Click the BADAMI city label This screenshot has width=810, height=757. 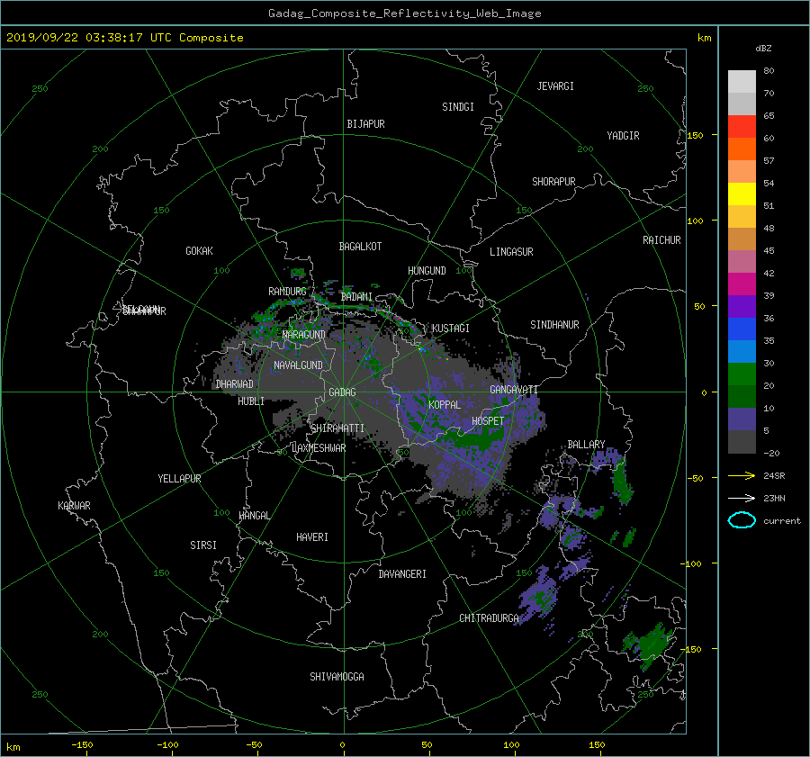click(x=356, y=297)
